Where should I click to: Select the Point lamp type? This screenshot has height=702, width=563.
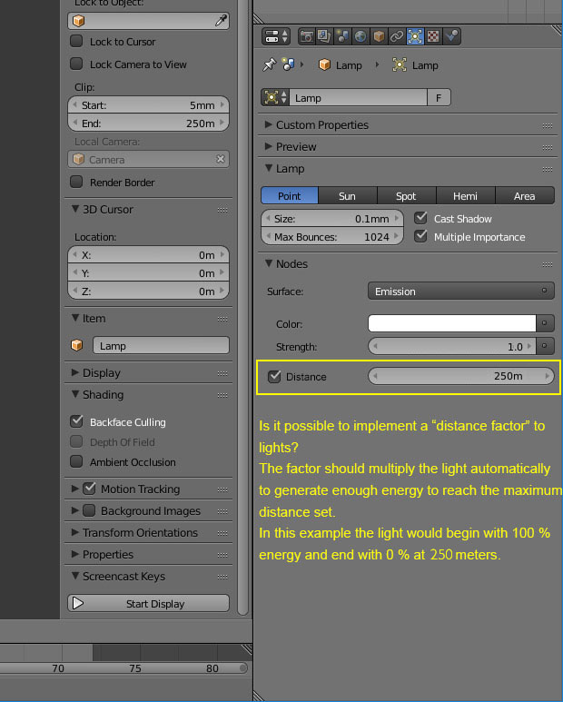click(x=290, y=195)
